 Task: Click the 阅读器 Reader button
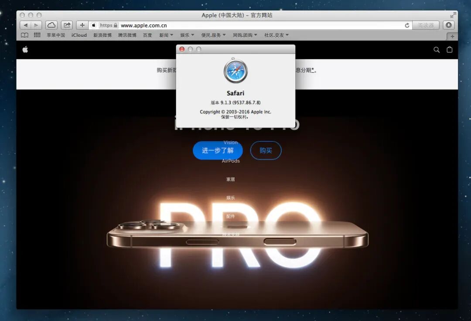tap(426, 25)
